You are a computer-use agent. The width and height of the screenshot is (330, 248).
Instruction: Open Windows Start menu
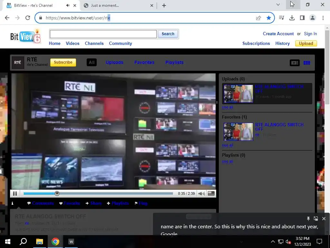click(8, 242)
